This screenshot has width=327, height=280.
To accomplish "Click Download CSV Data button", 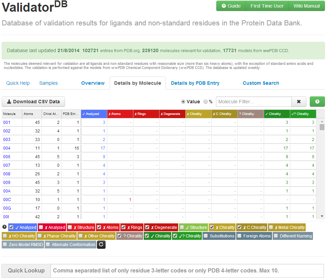I will pyautogui.click(x=33, y=102).
